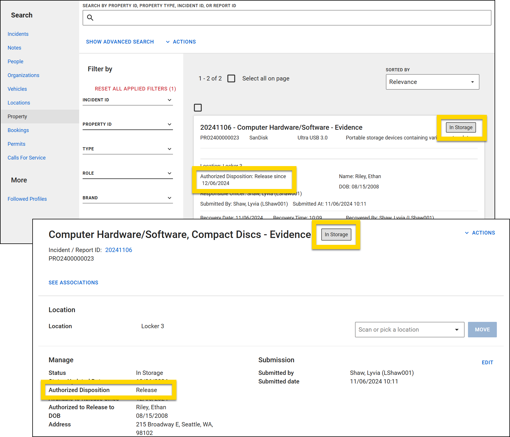This screenshot has height=437, width=510.
Task: Click EDIT in the Submission section
Action: coord(487,362)
